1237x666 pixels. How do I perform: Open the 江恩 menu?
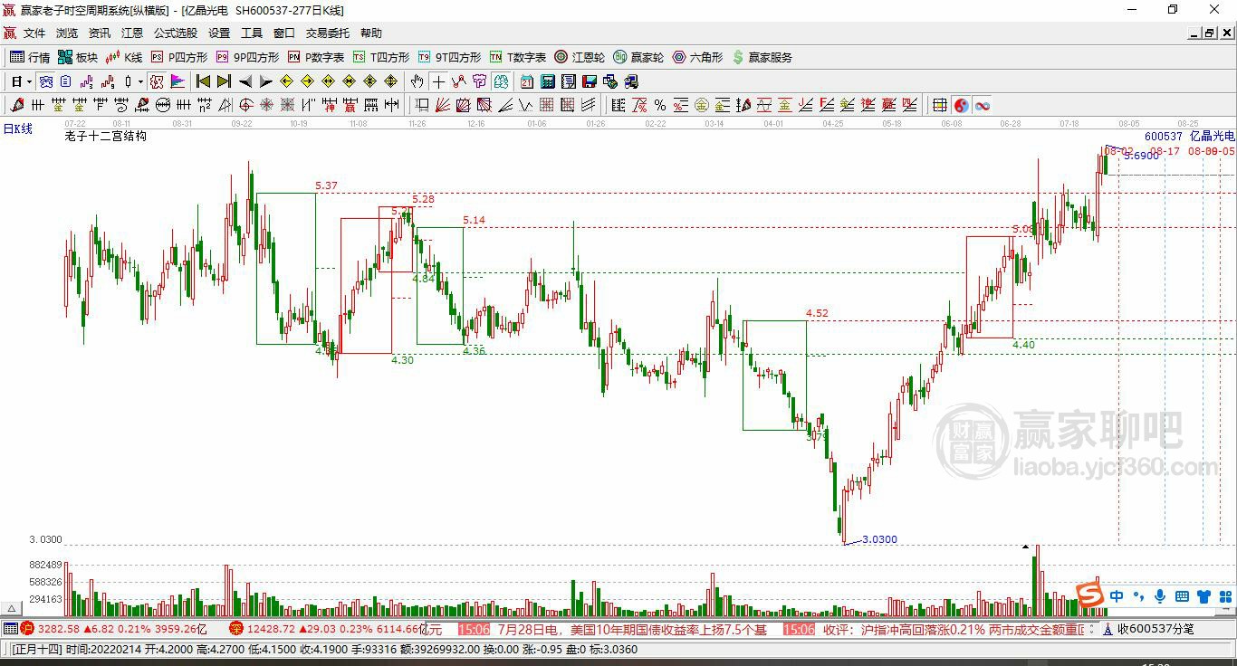(x=132, y=33)
